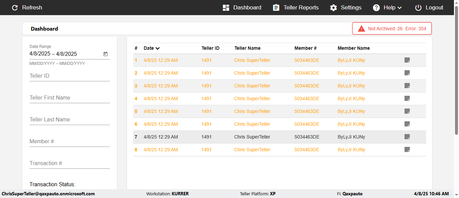
Task: Click the red warning triangle icon
Action: 361,29
